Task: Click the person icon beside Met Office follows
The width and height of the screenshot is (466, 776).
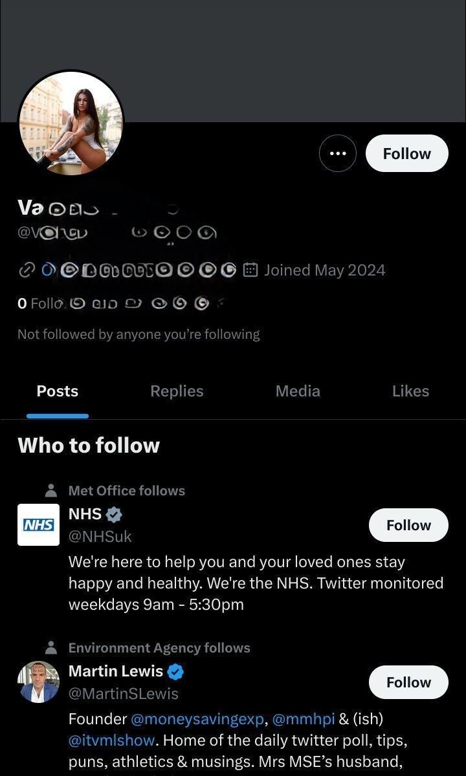Action: click(51, 491)
